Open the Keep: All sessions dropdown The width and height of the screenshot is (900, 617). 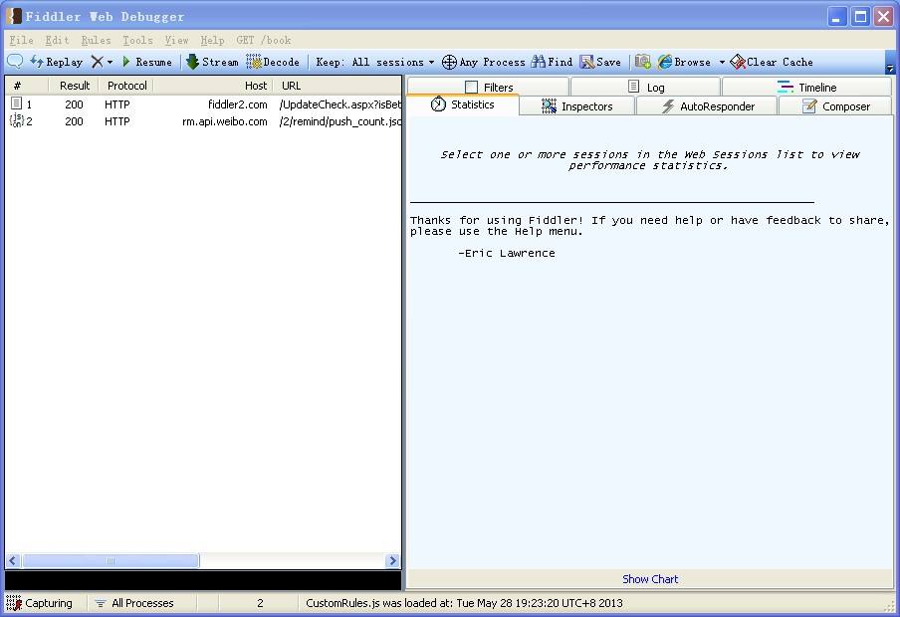tap(374, 62)
